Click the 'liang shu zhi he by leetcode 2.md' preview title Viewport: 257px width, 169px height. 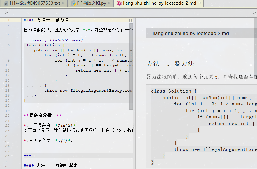click(191, 33)
